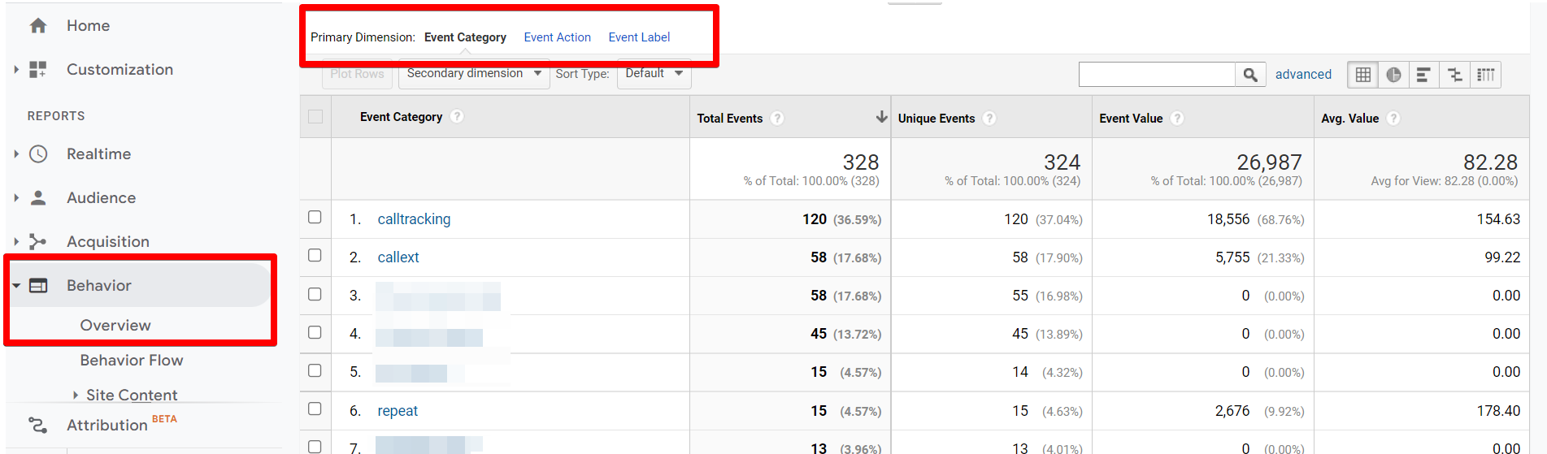Screen dimensions: 1547x454
Task: Switch primary dimension to Event Action
Action: (557, 37)
